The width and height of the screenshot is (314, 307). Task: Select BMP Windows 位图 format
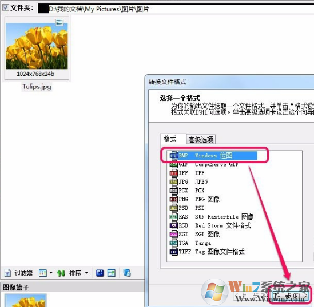click(x=213, y=156)
